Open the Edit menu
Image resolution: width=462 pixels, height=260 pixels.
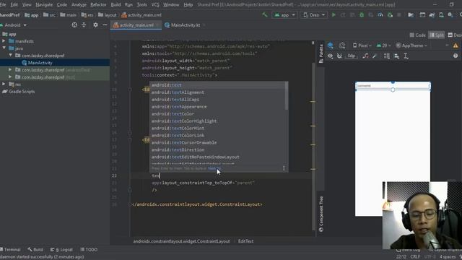pyautogui.click(x=14, y=5)
